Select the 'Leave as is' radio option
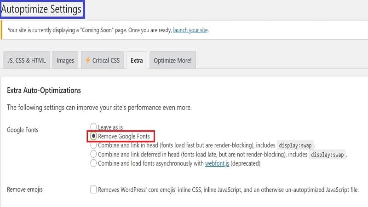 [94, 126]
